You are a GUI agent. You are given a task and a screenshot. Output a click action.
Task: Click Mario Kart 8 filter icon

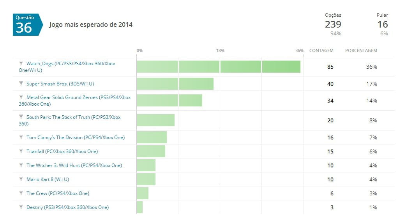pos(21,179)
